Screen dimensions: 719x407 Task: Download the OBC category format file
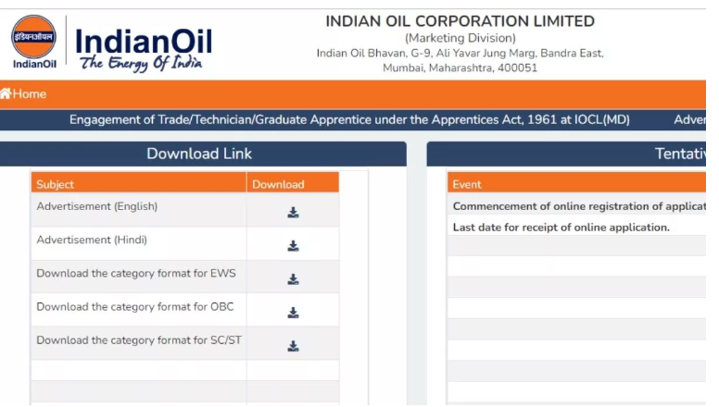tap(293, 313)
